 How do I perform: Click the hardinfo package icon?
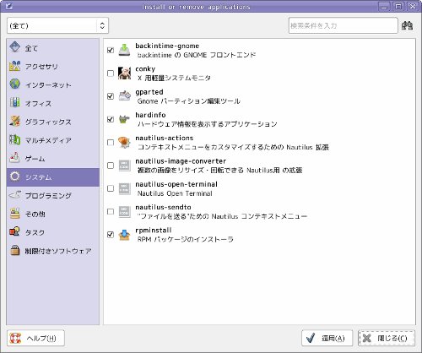[x=124, y=119]
